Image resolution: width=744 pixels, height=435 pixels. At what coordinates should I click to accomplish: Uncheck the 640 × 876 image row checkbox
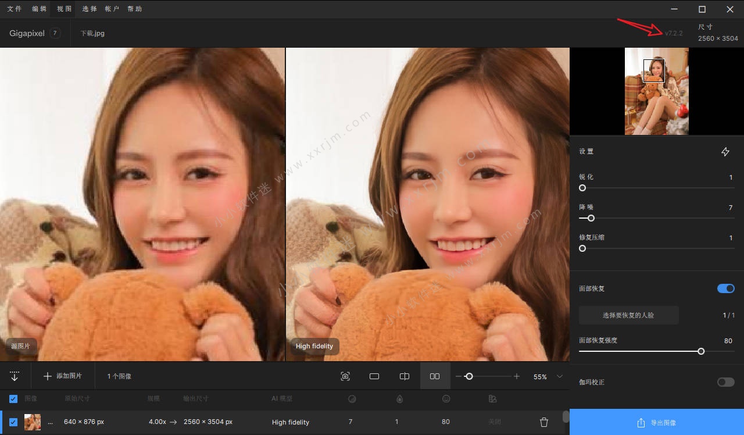13,422
